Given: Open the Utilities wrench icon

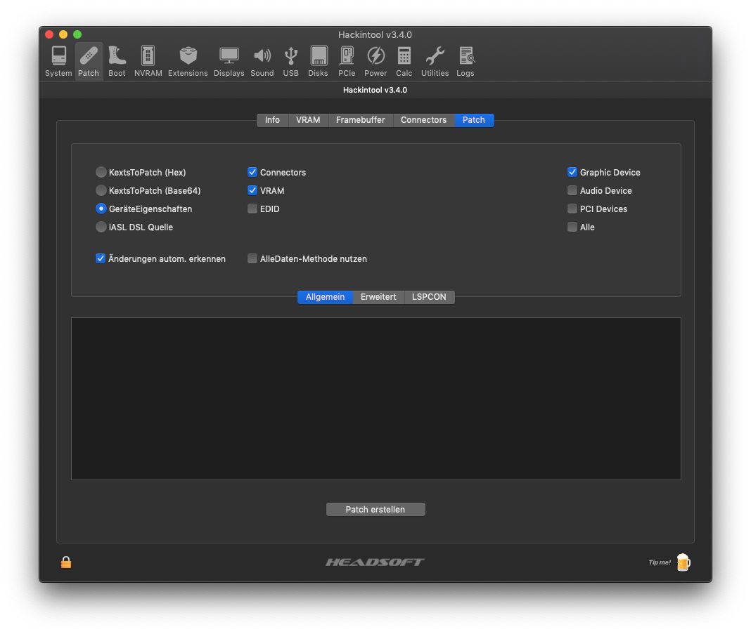Looking at the screenshot, I should tap(435, 61).
